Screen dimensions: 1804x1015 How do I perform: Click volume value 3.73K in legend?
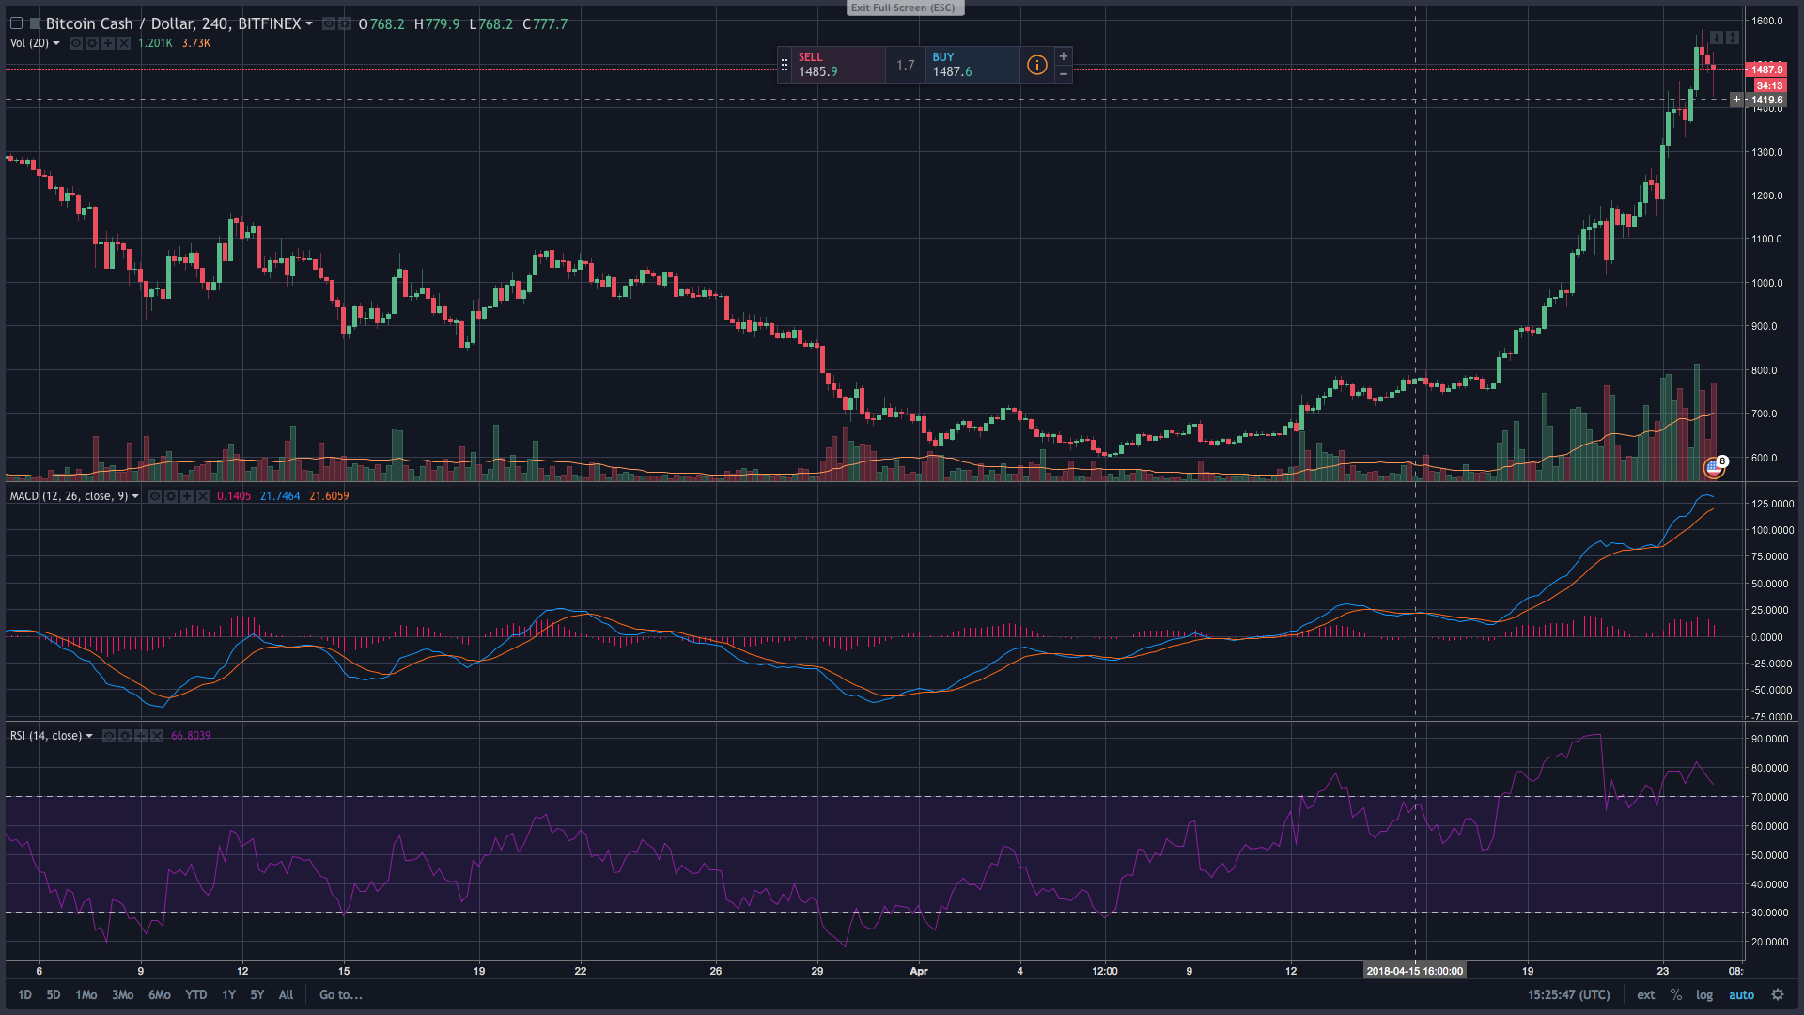[x=196, y=43]
